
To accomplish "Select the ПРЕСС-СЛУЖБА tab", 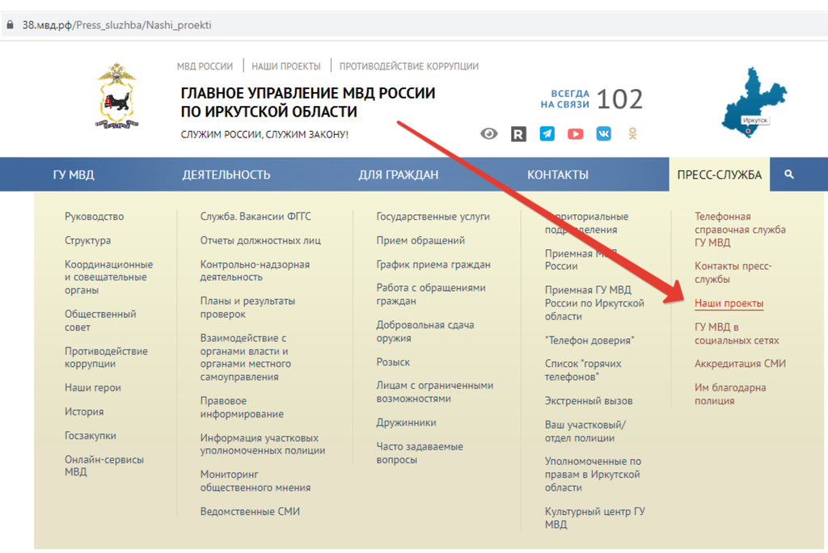I will point(719,175).
